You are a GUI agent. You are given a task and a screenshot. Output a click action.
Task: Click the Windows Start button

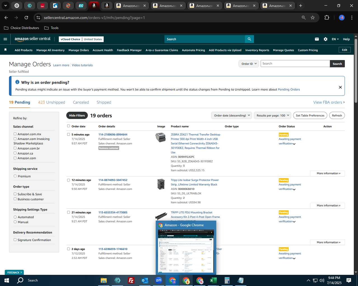[x=7, y=280]
